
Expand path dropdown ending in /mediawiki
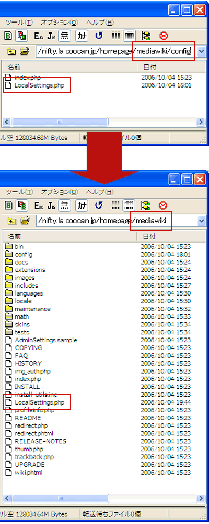point(201,221)
